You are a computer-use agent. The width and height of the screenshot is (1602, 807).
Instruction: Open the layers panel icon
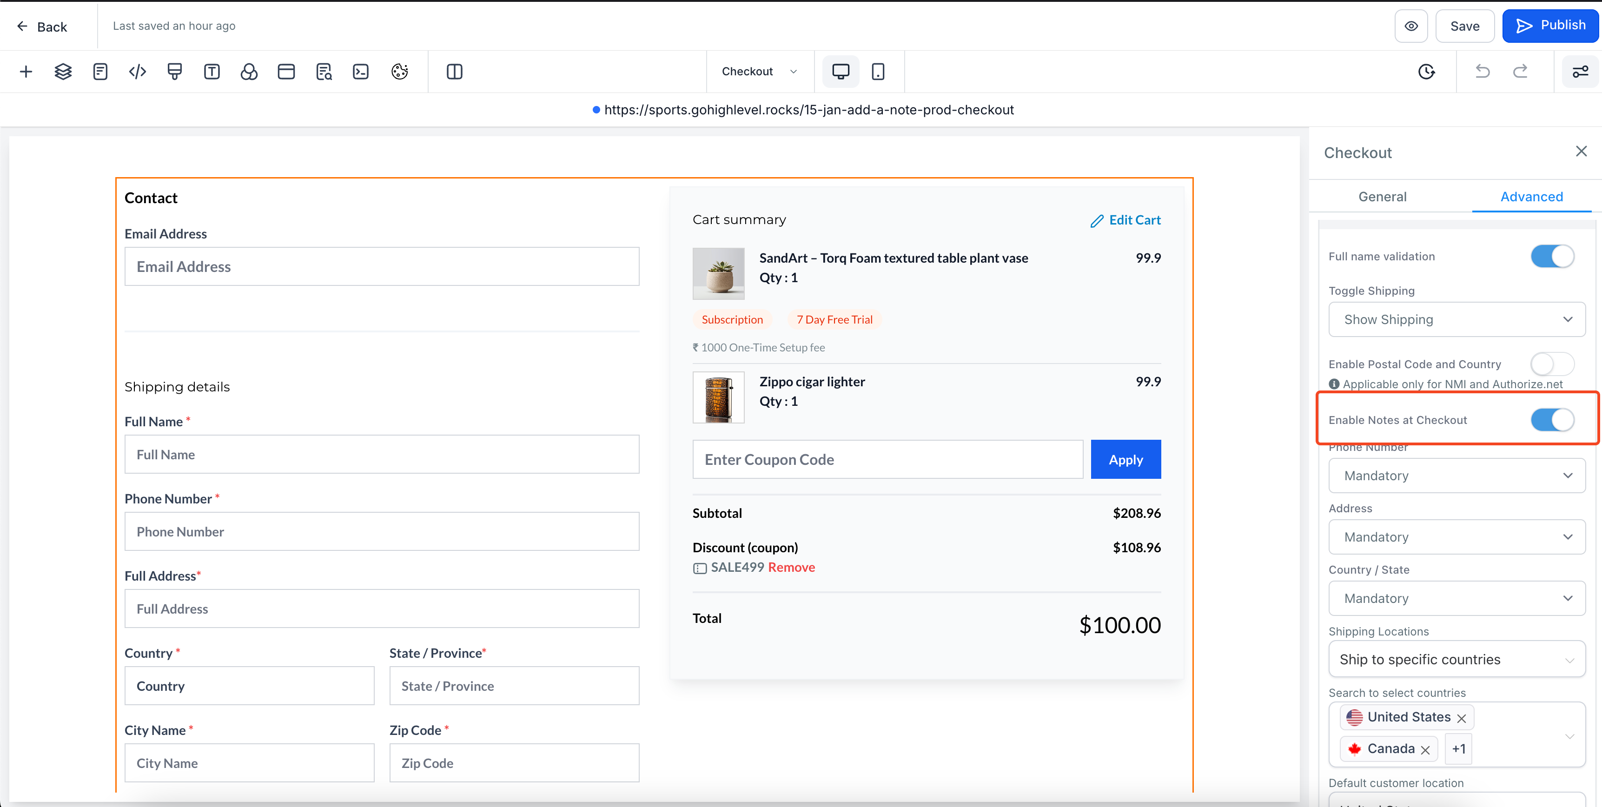click(x=63, y=72)
